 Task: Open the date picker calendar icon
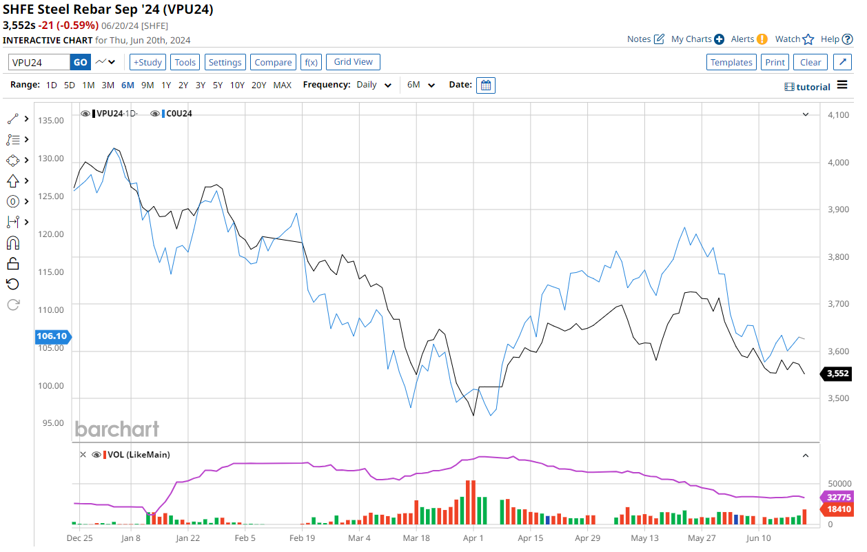coord(486,85)
